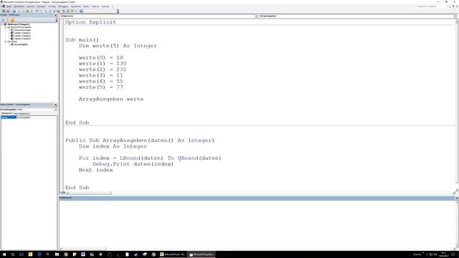
Task: Click the Next index line
Action: point(95,170)
